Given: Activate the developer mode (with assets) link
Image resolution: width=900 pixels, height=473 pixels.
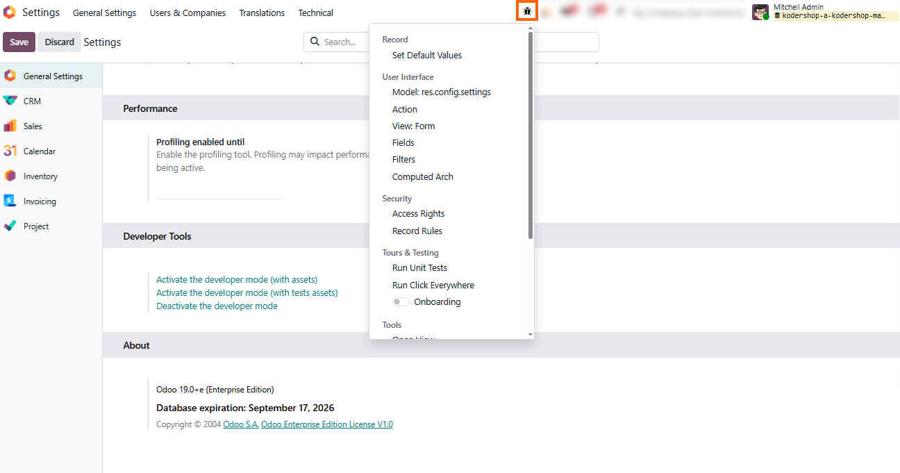Looking at the screenshot, I should click(x=237, y=280).
